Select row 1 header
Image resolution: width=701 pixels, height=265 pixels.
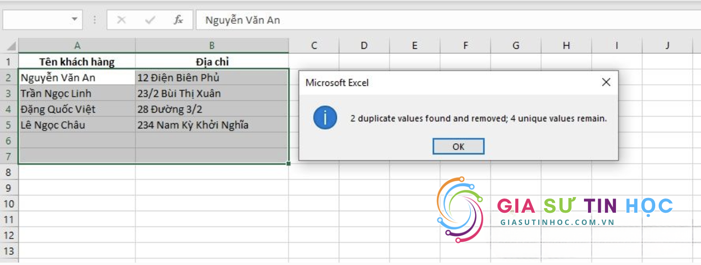9,62
